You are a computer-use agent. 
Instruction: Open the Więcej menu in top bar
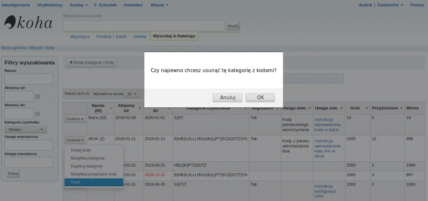click(x=160, y=5)
